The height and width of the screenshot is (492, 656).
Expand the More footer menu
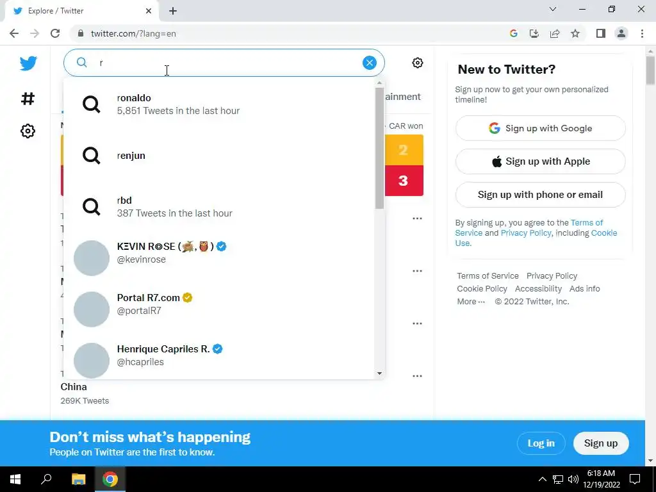click(x=471, y=301)
